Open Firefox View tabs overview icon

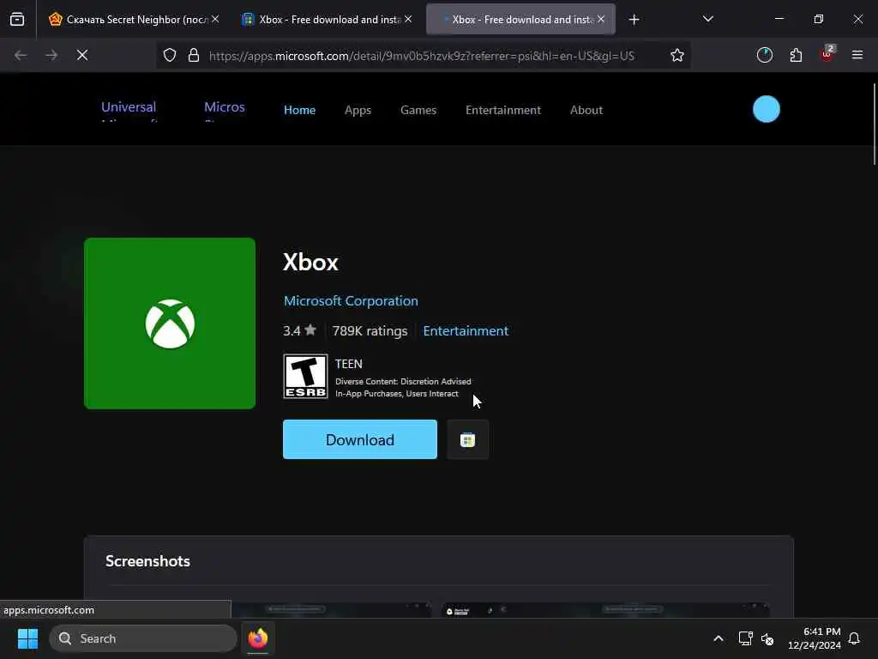(x=17, y=20)
